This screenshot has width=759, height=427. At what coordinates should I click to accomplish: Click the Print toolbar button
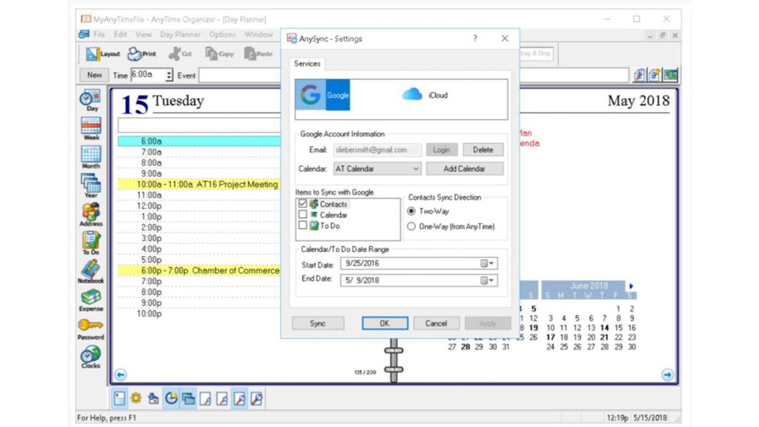[x=142, y=54]
